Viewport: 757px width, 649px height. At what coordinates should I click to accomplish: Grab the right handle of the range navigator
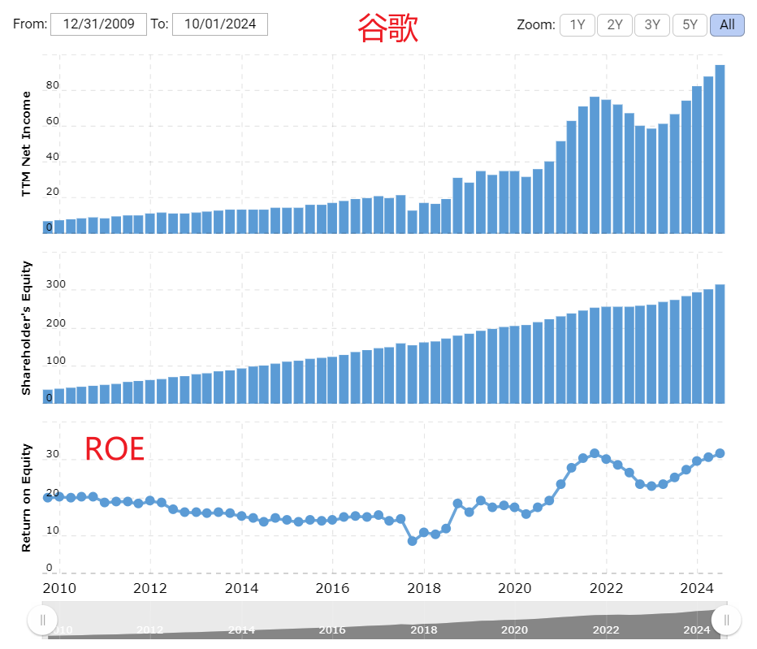tap(726, 620)
